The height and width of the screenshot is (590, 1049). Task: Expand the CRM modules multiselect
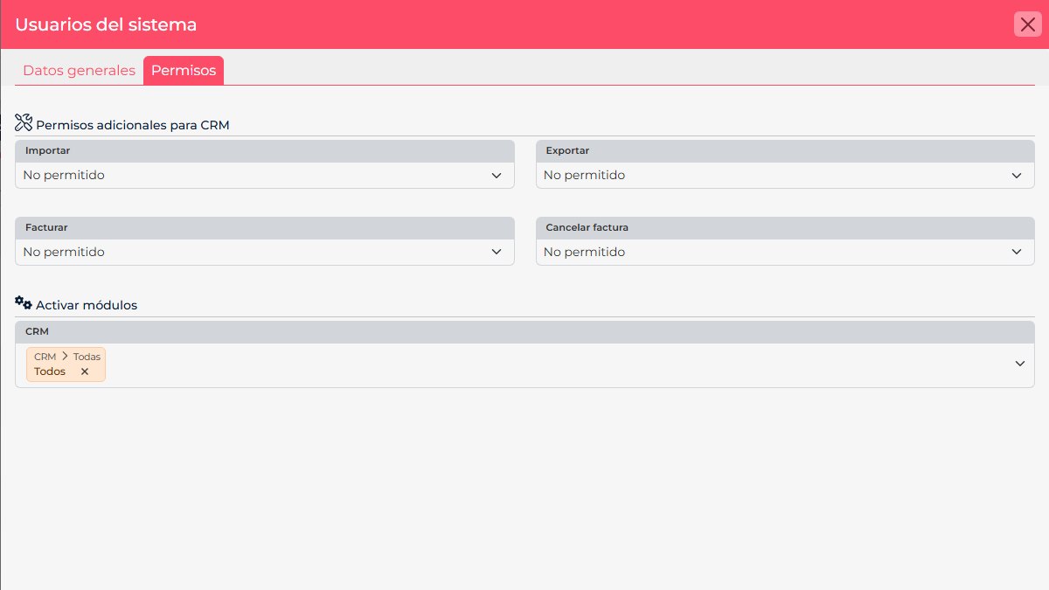[x=1019, y=364]
